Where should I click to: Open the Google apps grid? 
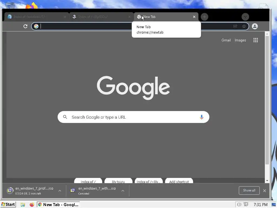[255, 40]
